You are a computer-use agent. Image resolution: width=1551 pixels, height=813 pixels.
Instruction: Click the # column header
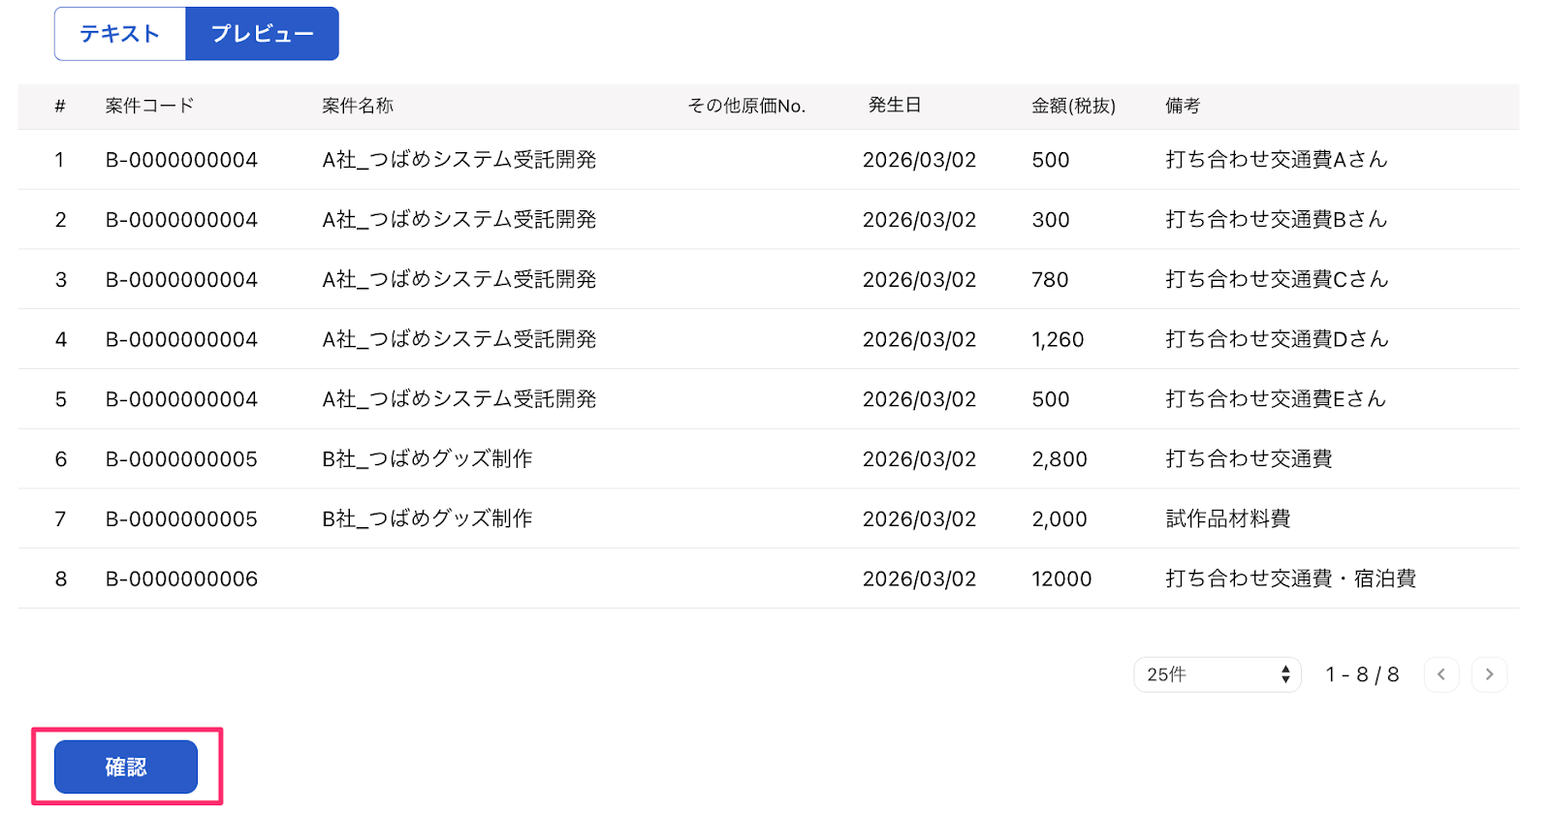click(60, 106)
